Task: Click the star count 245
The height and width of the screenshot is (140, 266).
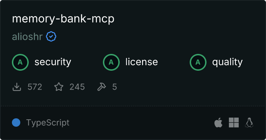Action: 77,87
